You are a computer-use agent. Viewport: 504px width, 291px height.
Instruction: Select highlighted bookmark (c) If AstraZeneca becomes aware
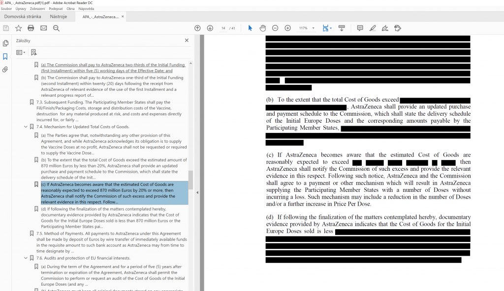(x=114, y=193)
